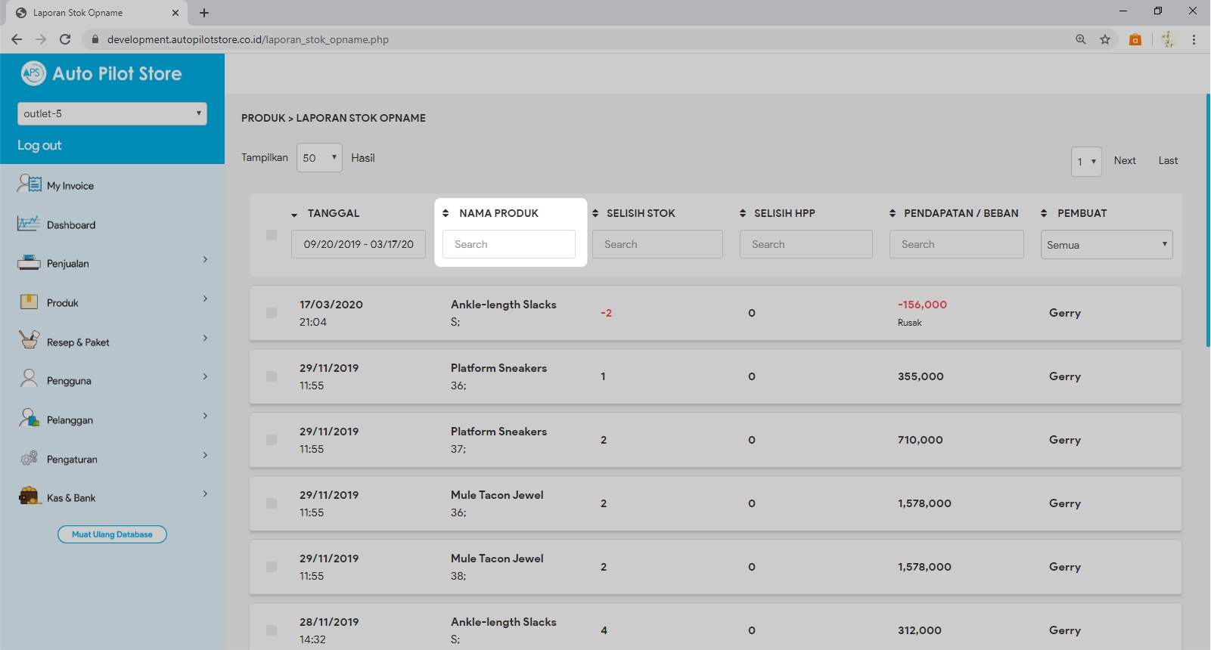Select the checkbox for Platform Sneakers 36 row
1211x650 pixels.
click(272, 376)
